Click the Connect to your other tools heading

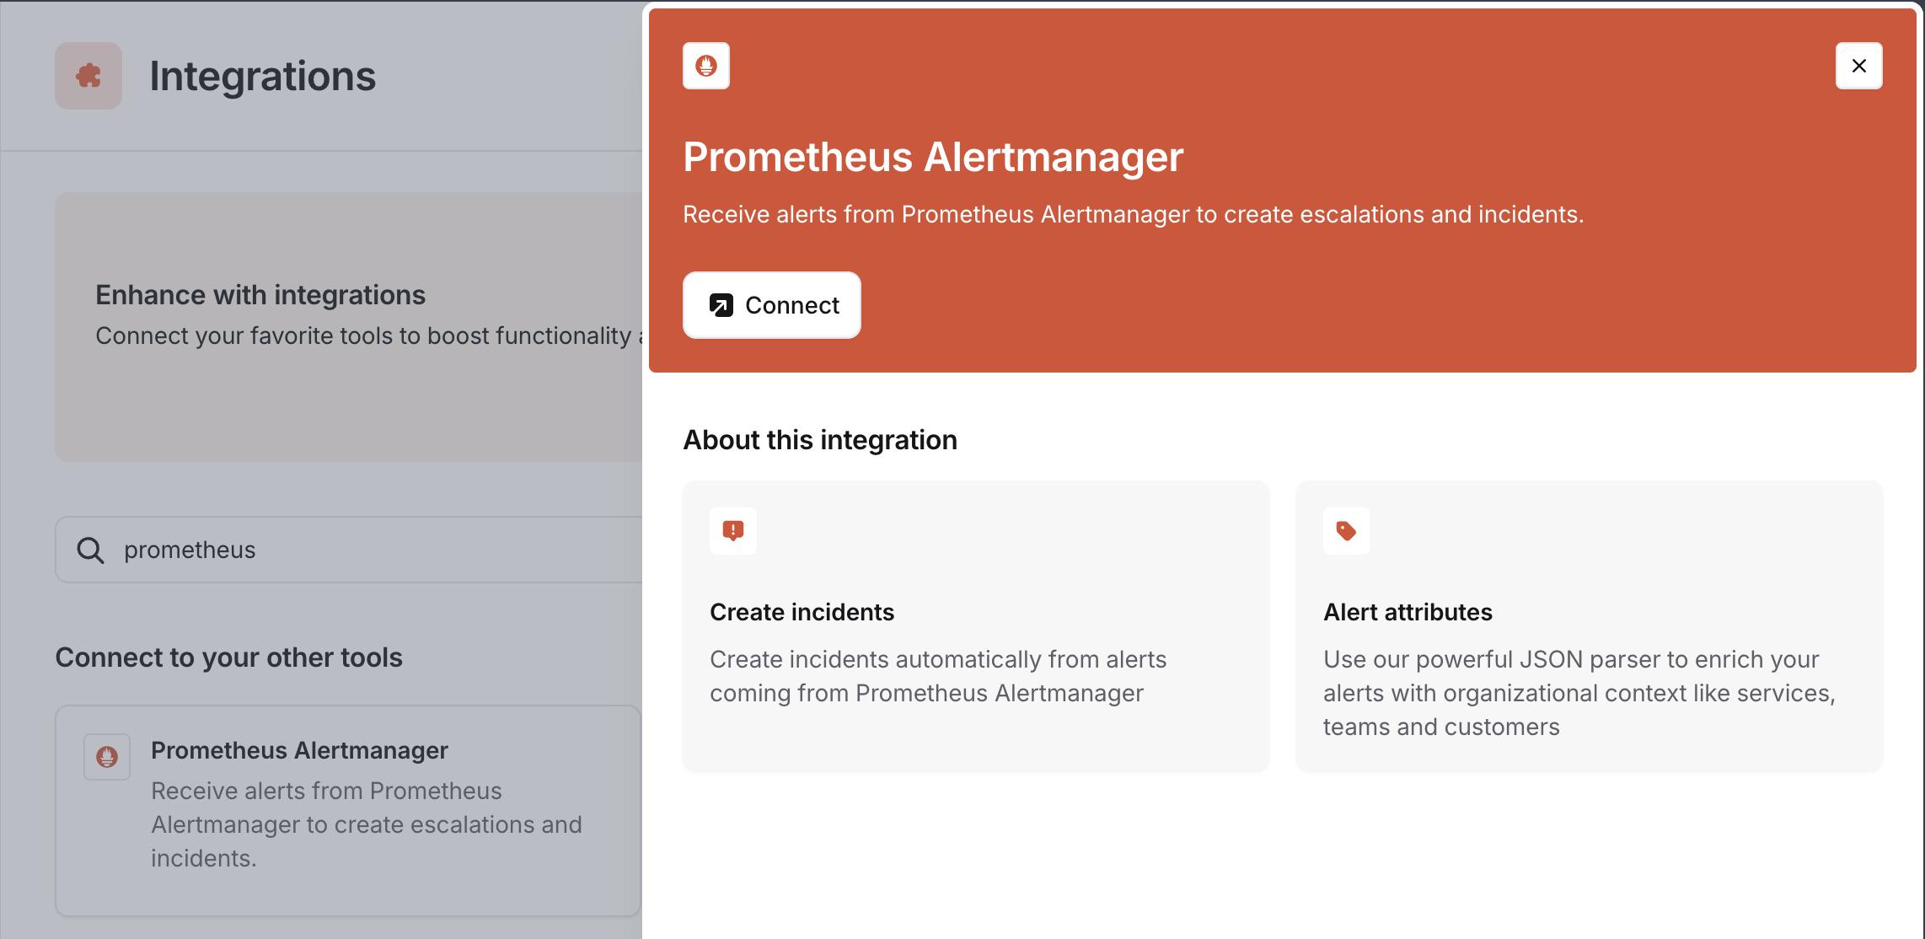coord(229,657)
